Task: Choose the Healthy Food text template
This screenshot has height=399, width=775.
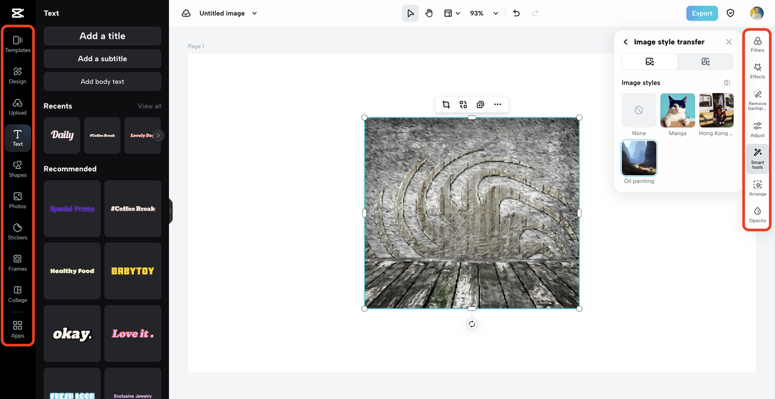Action: [72, 271]
